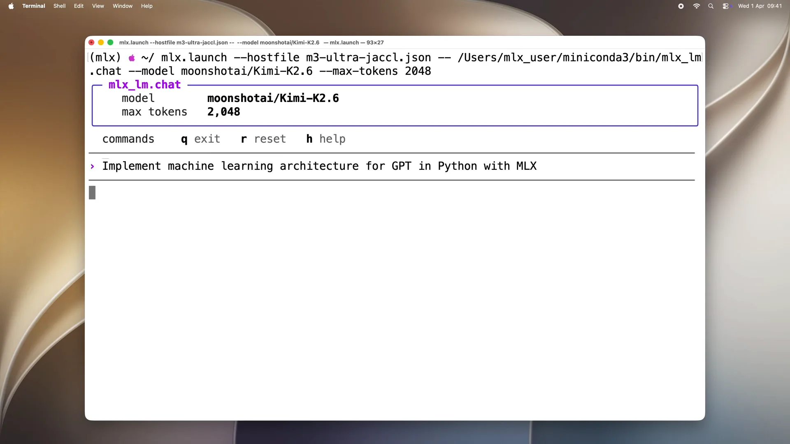Viewport: 790px width, 444px height.
Task: Click the bold moonshotai/Kimi-K2.6 value
Action: 273,98
